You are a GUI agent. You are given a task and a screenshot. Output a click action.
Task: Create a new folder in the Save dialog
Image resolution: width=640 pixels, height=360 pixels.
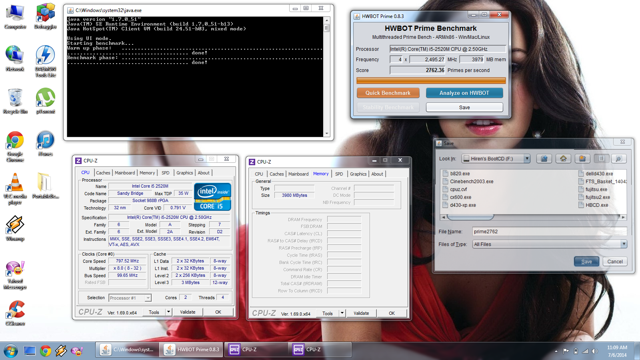(x=582, y=159)
